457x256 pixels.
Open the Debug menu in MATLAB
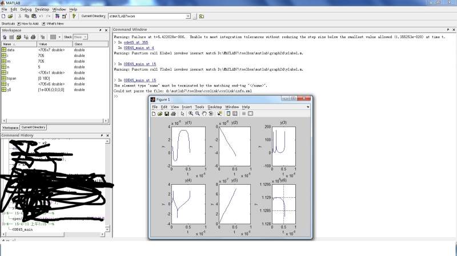(x=26, y=9)
